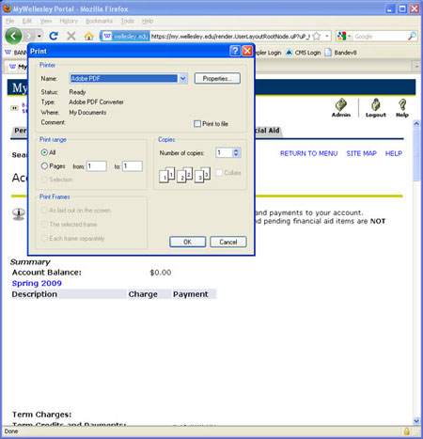Click the Print dialog help question button
Viewport: 423px width, 439px height.
[x=235, y=51]
